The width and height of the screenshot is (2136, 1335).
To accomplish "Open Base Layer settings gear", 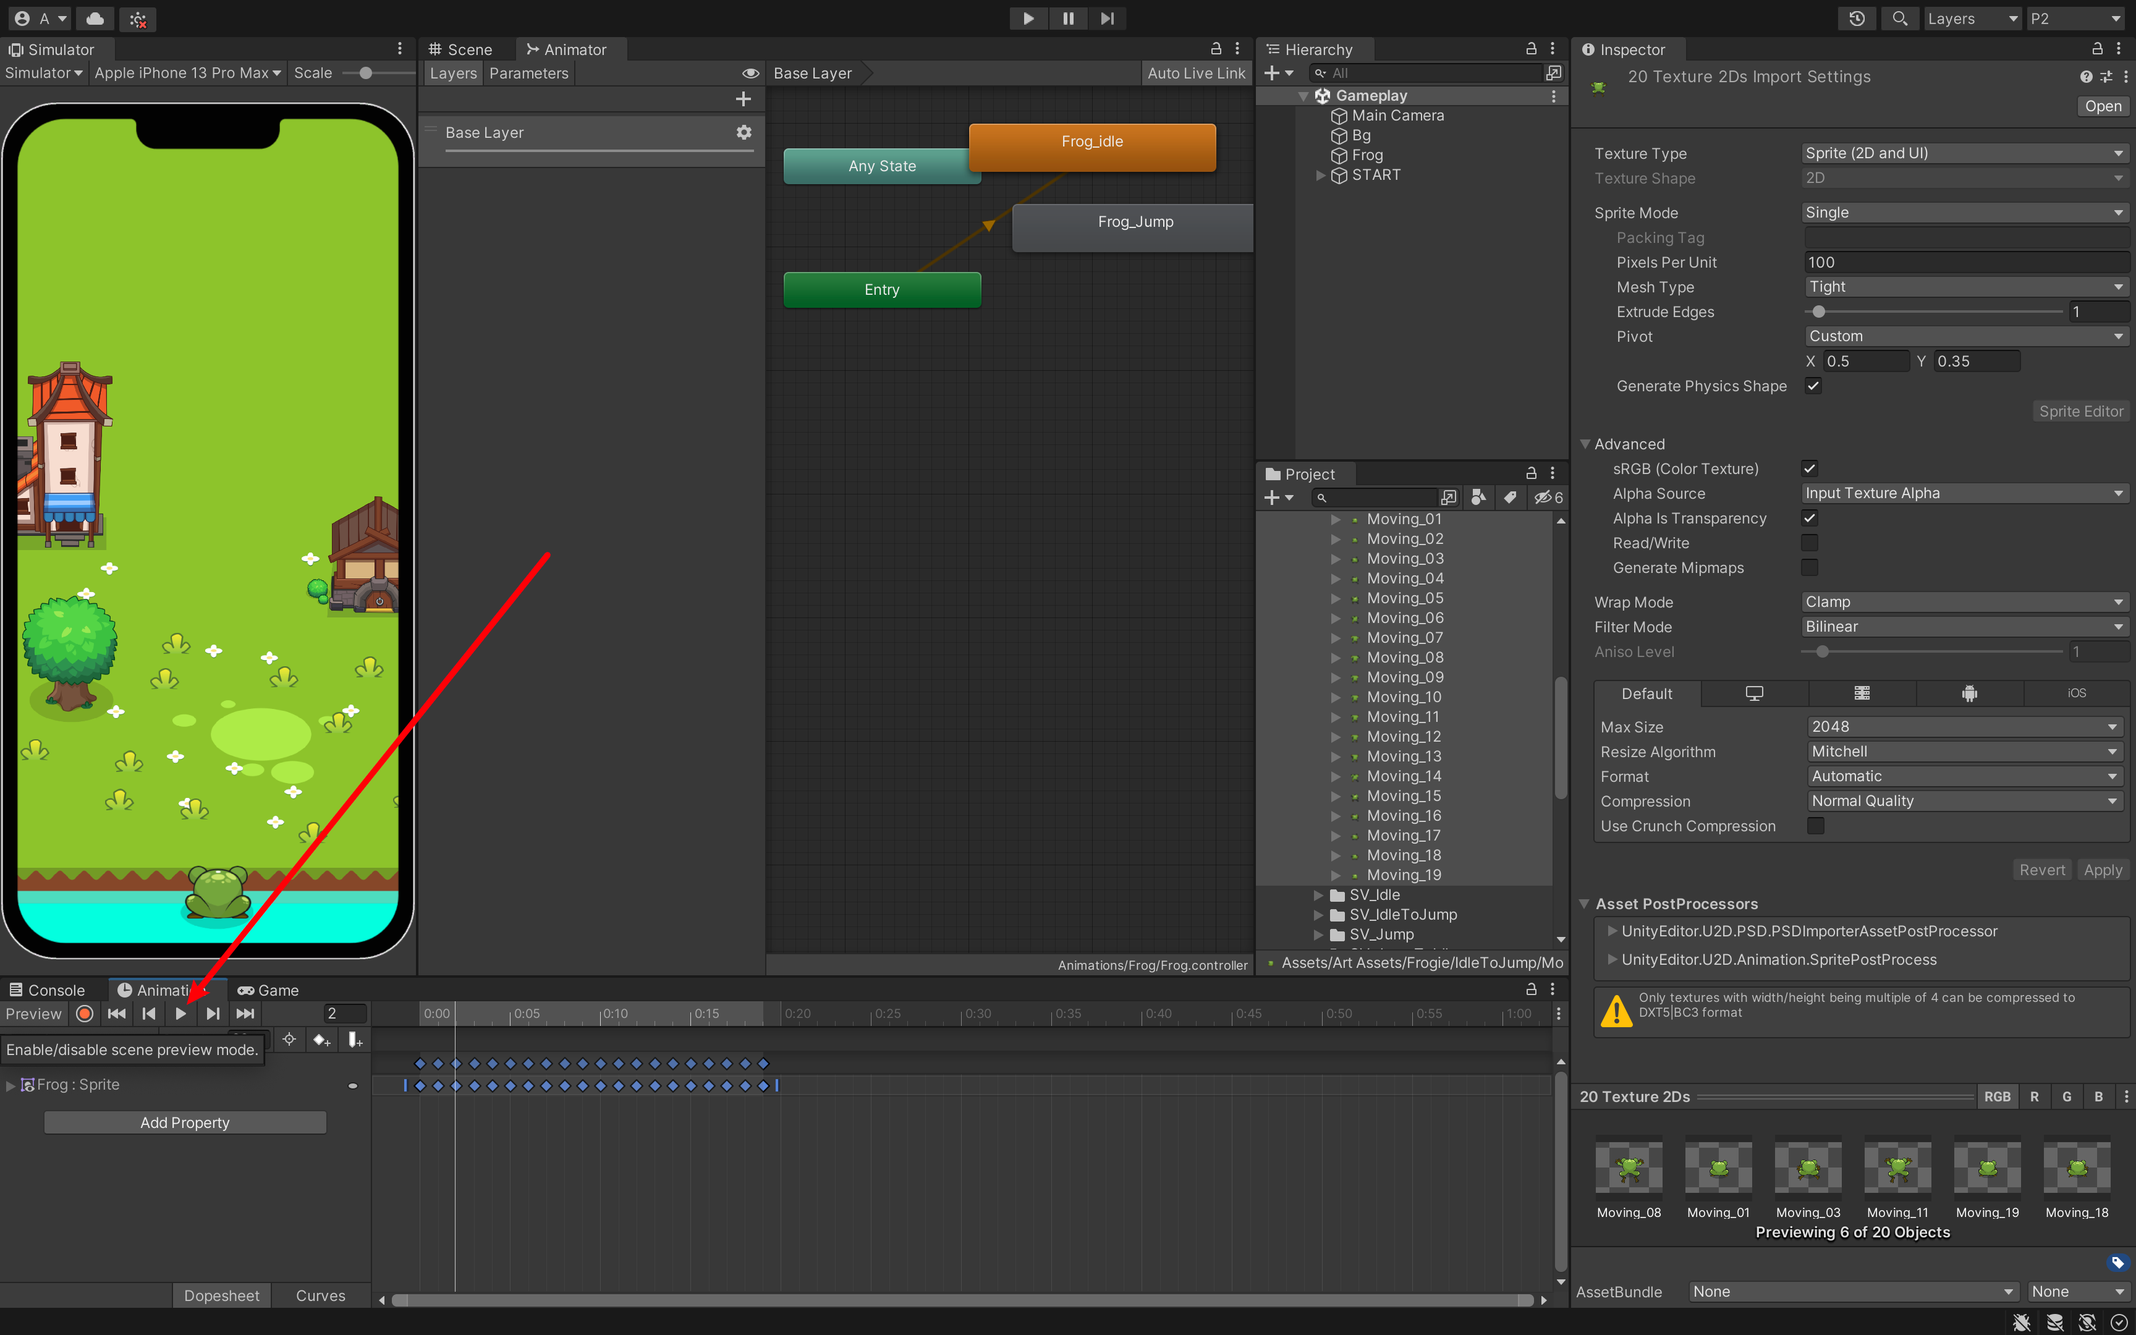I will (744, 132).
